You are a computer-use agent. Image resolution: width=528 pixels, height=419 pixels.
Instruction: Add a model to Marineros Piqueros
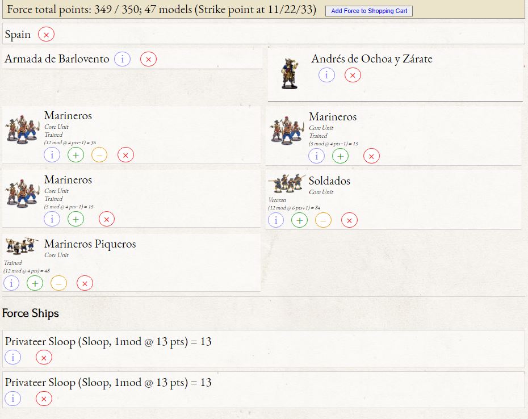[x=35, y=283]
